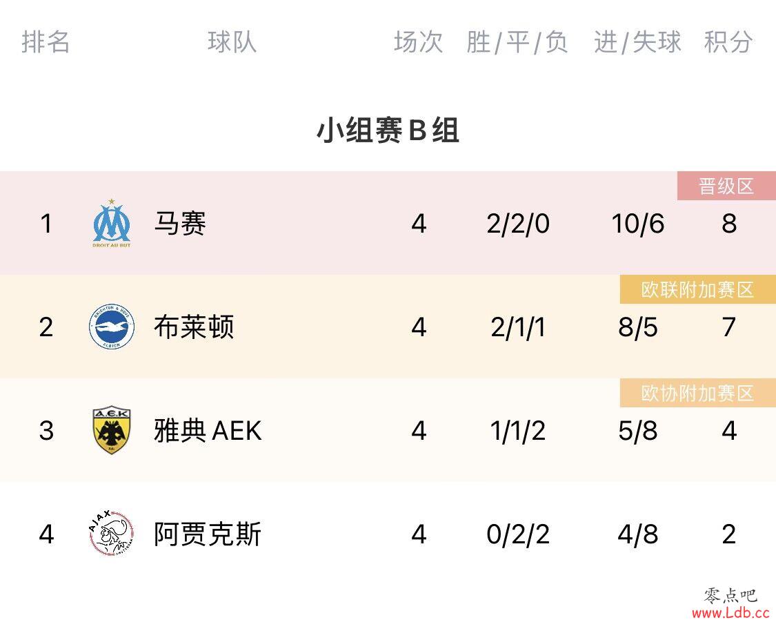Click the 晋级区 red label tag

(x=726, y=186)
